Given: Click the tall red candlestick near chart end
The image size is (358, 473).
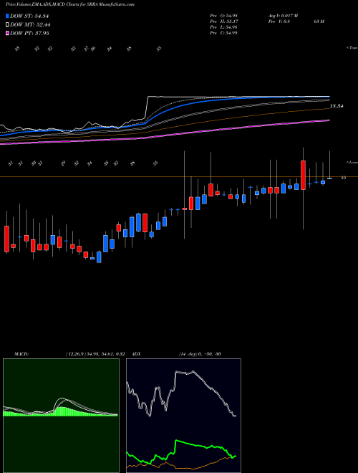Looking at the screenshot, I should [x=303, y=176].
